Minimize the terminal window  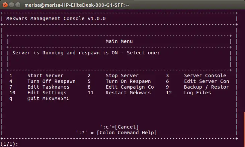11,5
